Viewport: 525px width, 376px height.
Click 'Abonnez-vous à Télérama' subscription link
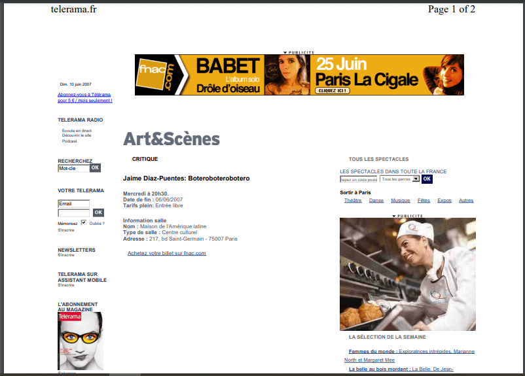[84, 97]
